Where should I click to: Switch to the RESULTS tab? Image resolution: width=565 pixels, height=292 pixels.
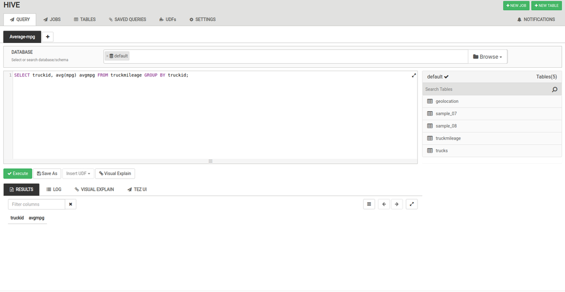tap(21, 189)
